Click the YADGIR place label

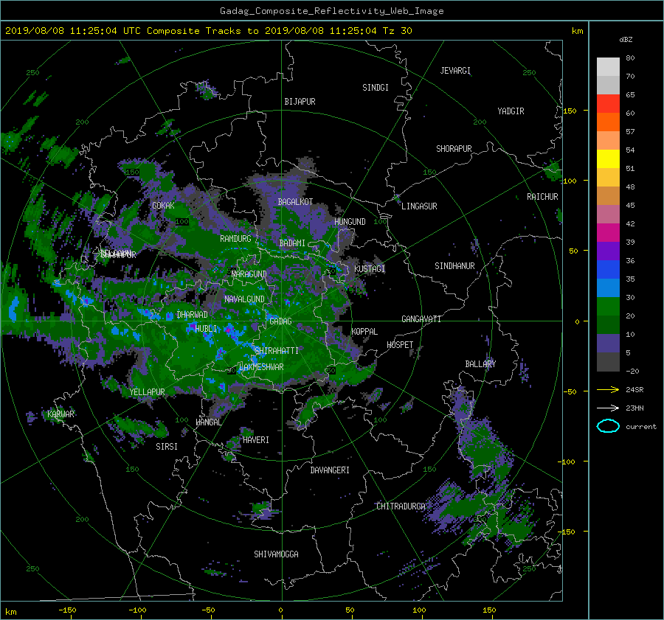511,111
